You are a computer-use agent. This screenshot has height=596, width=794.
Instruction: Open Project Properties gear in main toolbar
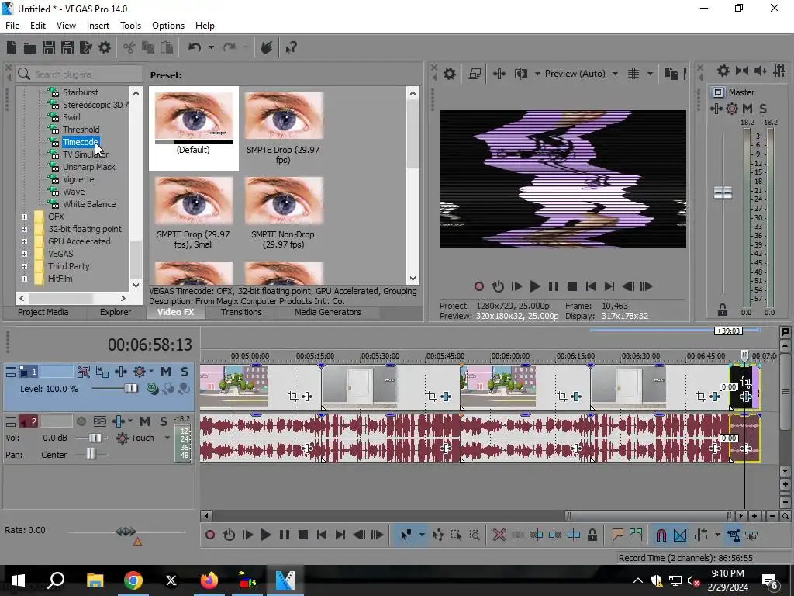pyautogui.click(x=105, y=47)
